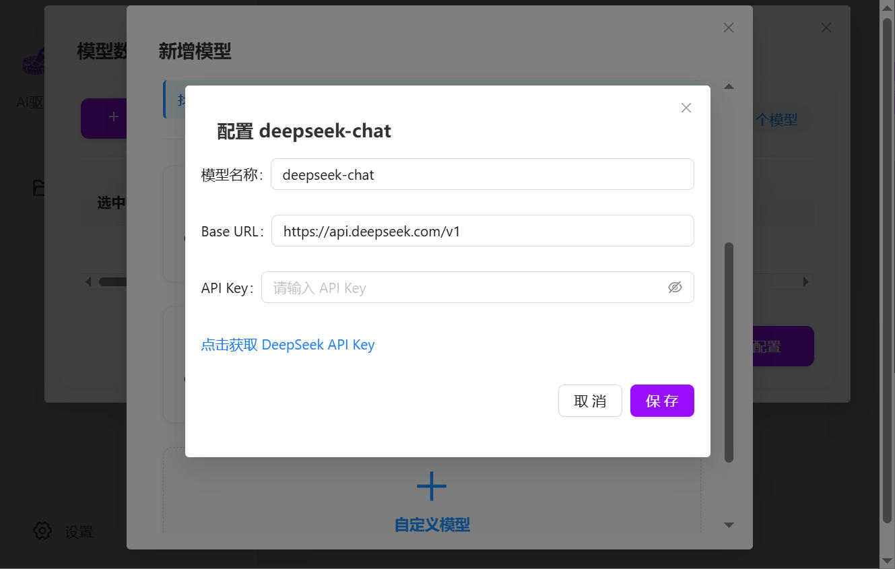Click the 自定义模型 plus icon

pos(431,486)
